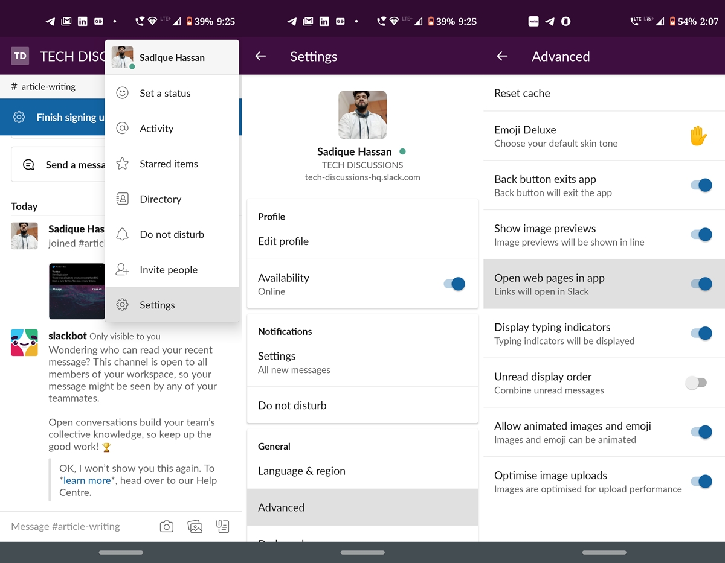Tap the Send a message box

[58, 165]
